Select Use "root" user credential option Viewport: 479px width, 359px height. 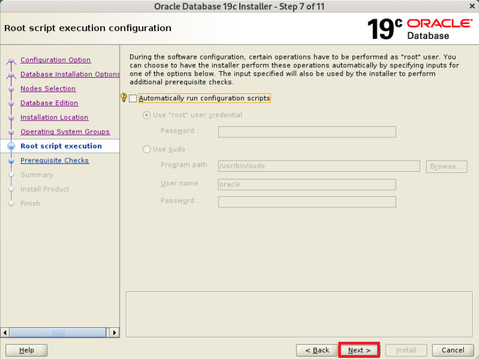point(147,115)
